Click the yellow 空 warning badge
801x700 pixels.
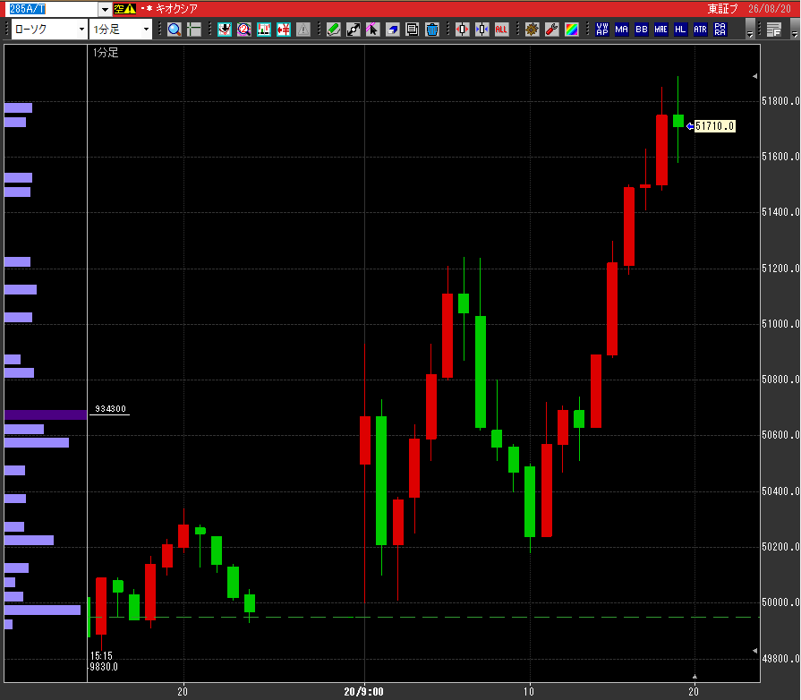(124, 9)
